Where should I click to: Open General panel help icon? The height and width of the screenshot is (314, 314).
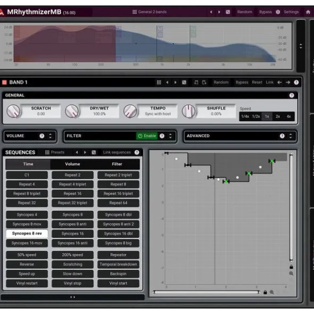(x=292, y=95)
